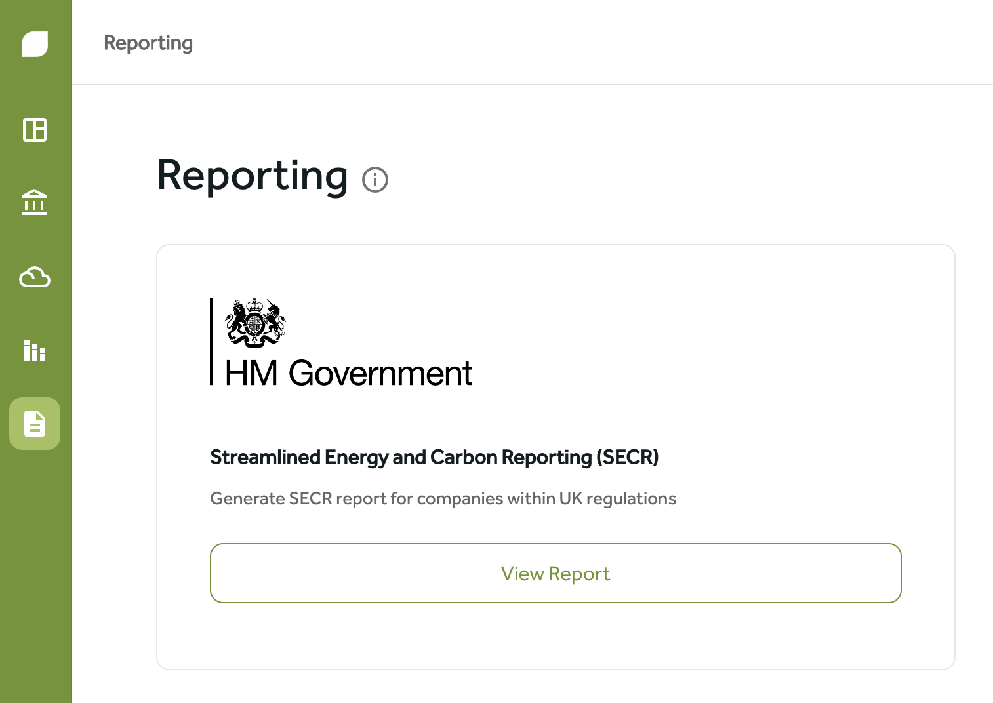Image resolution: width=993 pixels, height=703 pixels.
Task: Open the cloud emissions section icon
Action: [x=35, y=277]
